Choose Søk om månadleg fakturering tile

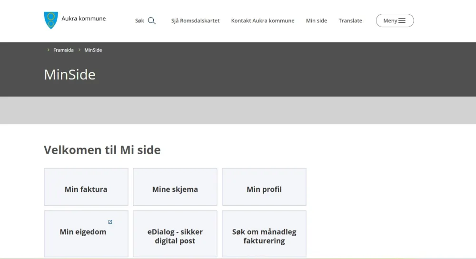pyautogui.click(x=264, y=236)
